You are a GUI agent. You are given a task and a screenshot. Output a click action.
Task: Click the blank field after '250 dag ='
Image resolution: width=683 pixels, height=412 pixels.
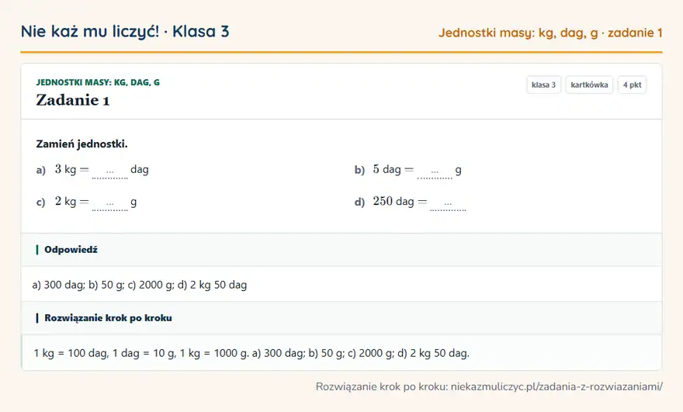click(448, 203)
